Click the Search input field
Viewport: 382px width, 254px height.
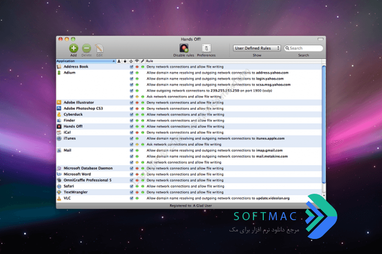coord(303,48)
